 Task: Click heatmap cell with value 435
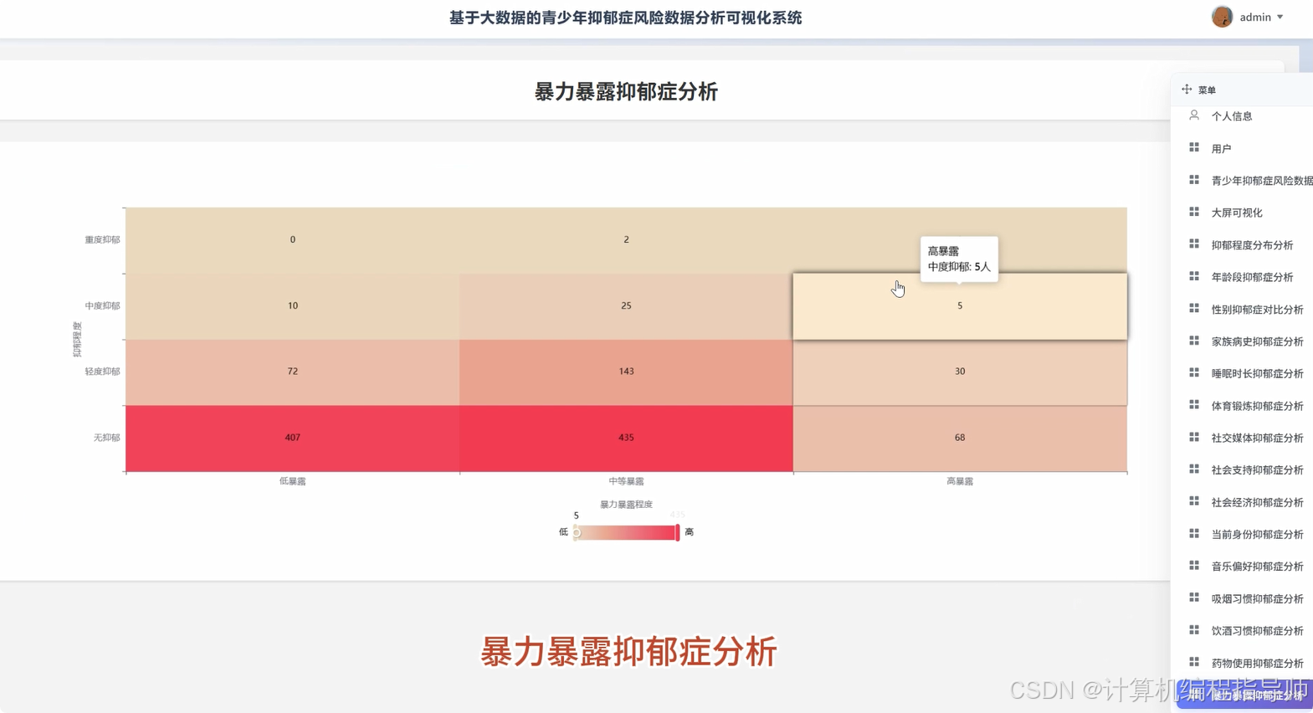coord(626,439)
